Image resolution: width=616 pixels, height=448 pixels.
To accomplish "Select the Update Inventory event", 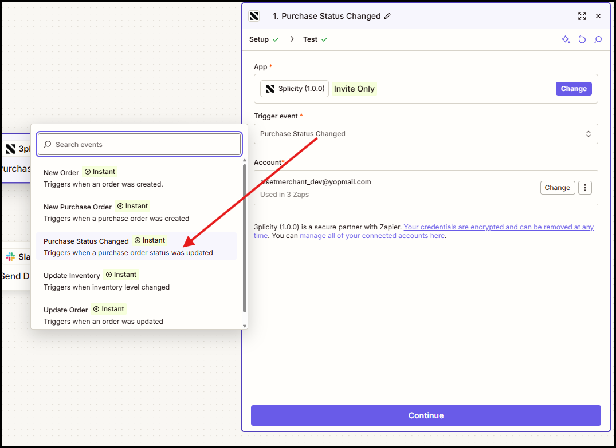I will (x=136, y=281).
